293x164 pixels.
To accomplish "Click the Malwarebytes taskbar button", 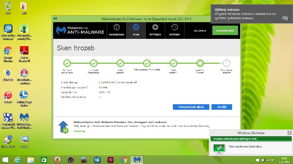I will [x=137, y=160].
